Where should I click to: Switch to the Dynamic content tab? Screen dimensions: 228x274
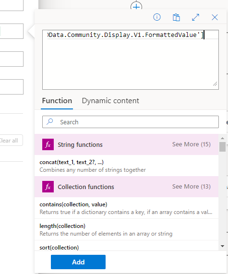(x=110, y=101)
